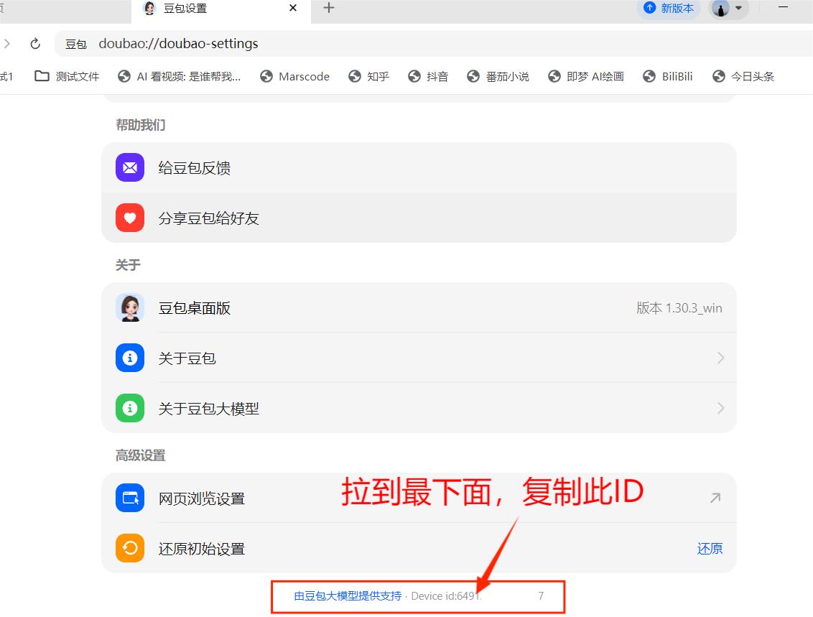Screen dimensions: 813x617
Task: Click the 网页浏览设置 label
Action: 202,498
